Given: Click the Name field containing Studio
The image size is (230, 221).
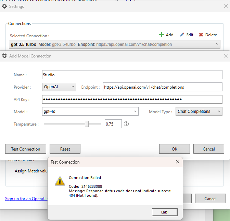Looking at the screenshot, I should tap(132, 75).
